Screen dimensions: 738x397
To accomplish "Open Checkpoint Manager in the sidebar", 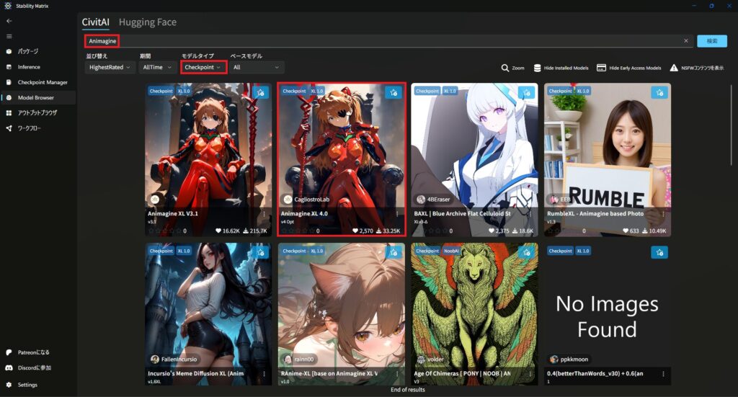I will coord(37,82).
